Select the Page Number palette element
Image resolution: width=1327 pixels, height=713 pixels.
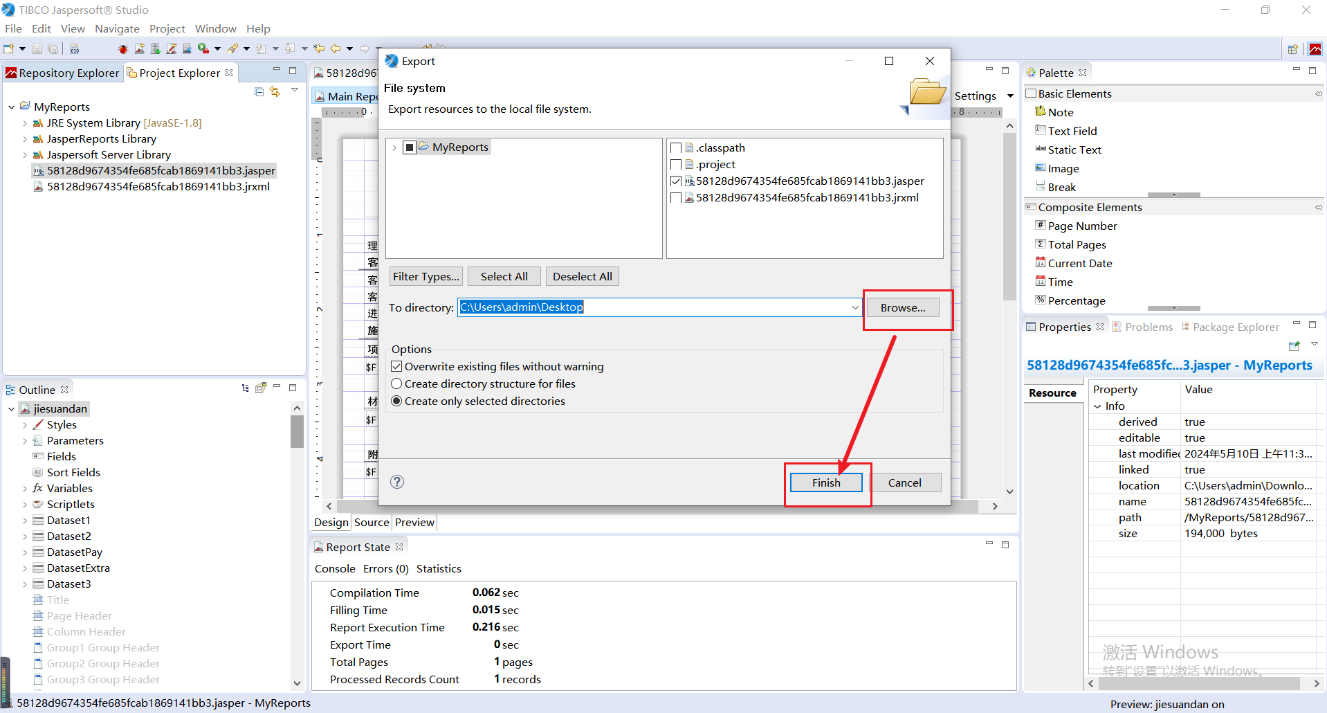[x=1077, y=226]
